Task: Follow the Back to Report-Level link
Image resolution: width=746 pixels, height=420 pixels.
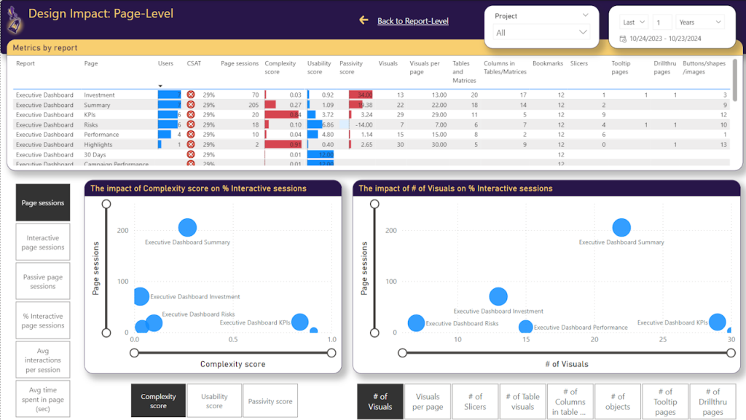Action: click(412, 21)
